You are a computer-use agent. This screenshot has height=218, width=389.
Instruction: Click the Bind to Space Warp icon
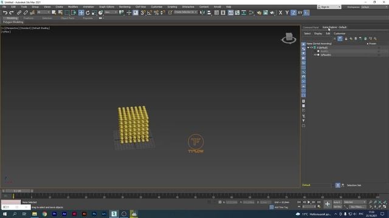(32, 13)
